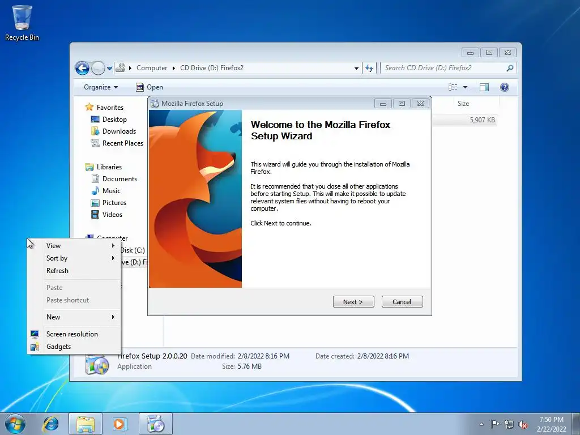Open Documents library in navigation pane
This screenshot has width=580, height=435.
pos(120,179)
